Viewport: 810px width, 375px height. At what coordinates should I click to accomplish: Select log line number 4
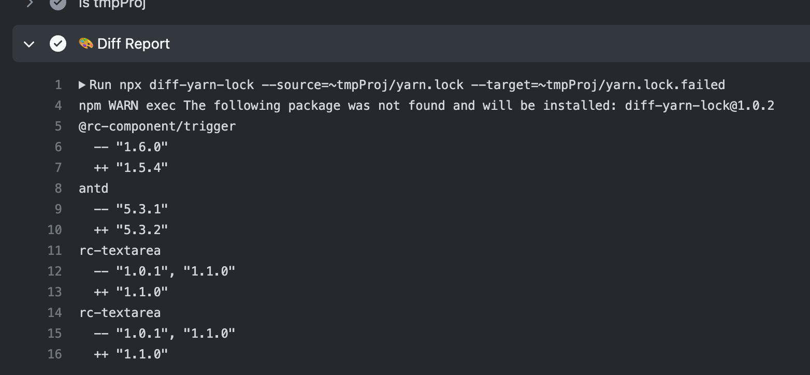(x=58, y=106)
